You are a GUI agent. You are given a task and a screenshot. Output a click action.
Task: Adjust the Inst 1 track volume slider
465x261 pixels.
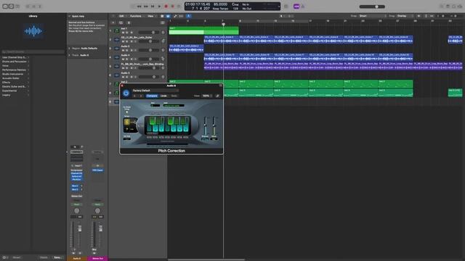tap(149, 33)
